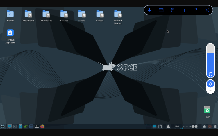Screen dimensions: 218x136
Task: Click the eyes applet in panel
Action: 194,126
